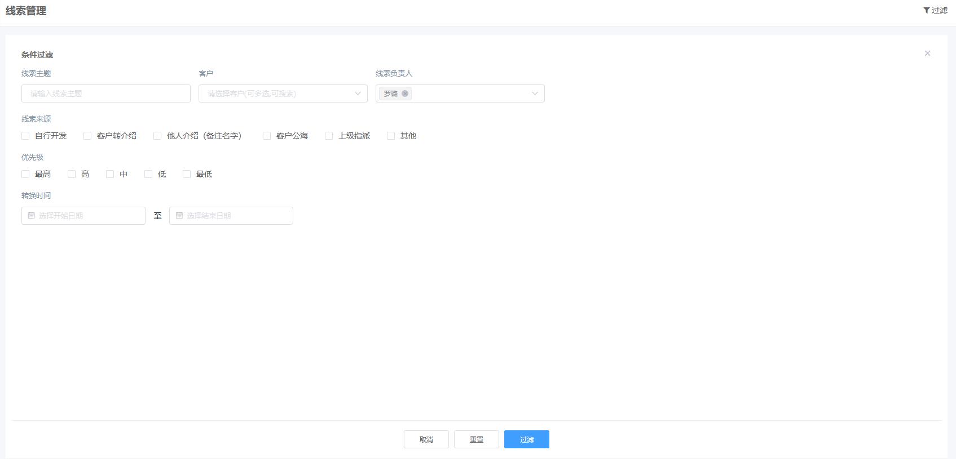Image resolution: width=956 pixels, height=459 pixels.
Task: Check the 高 priority checkbox
Action: click(72, 174)
